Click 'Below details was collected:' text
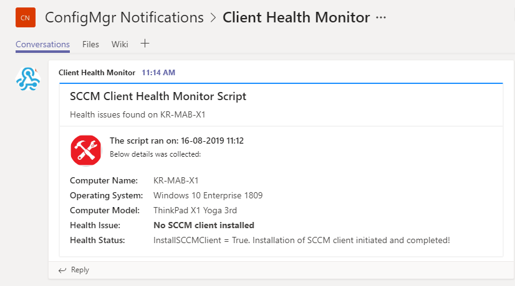This screenshot has height=286, width=515. pos(155,154)
